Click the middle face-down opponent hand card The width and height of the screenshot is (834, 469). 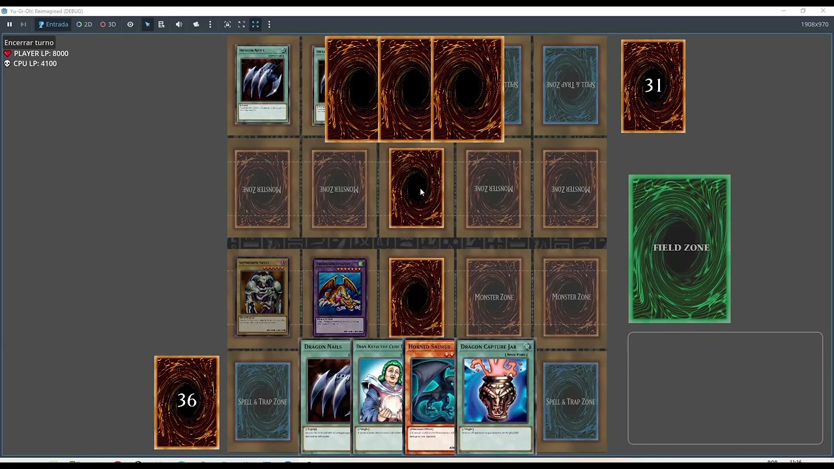pos(405,89)
